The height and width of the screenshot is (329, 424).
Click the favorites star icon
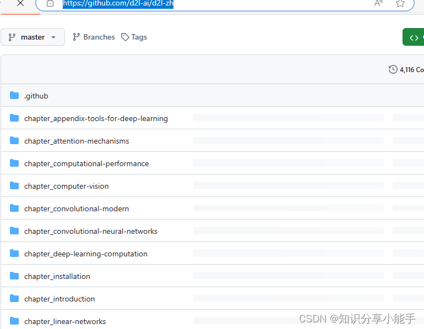tap(400, 3)
